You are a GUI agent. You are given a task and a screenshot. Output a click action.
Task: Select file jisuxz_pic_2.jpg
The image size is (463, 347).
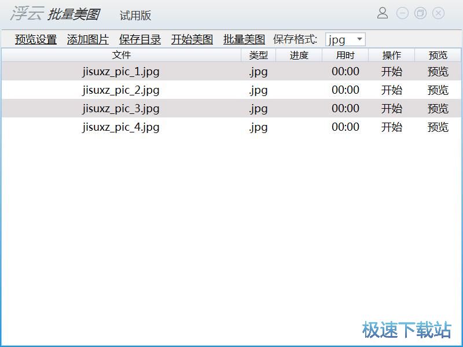click(121, 90)
